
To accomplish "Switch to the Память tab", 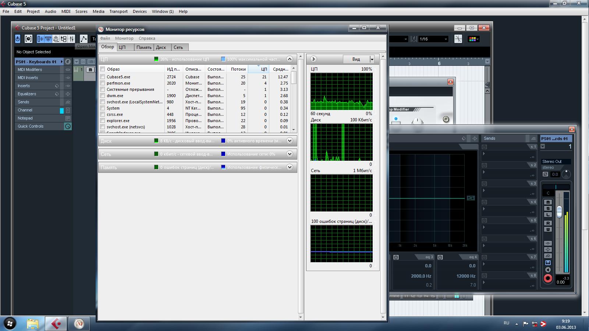I will 144,47.
